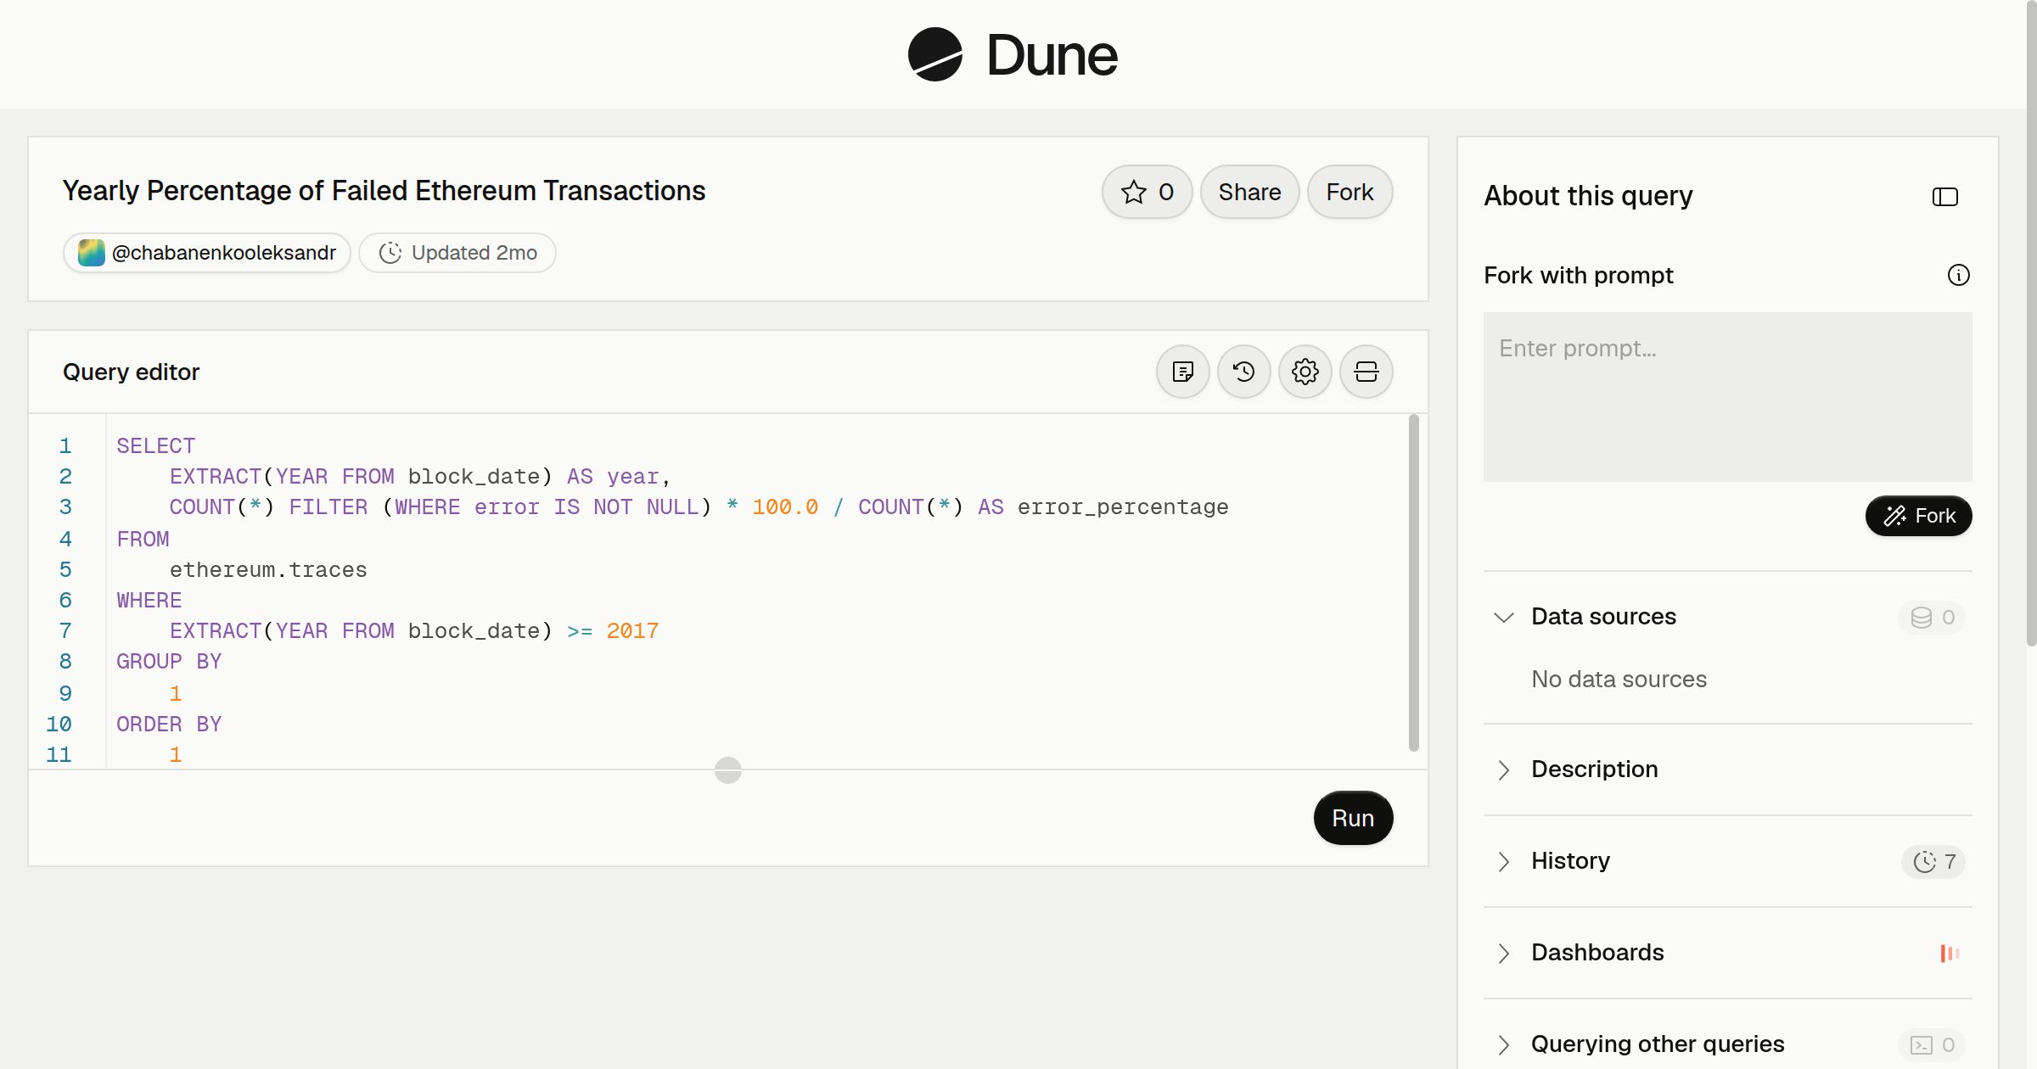Click the Dashboards bar indicator icon

point(1950,953)
